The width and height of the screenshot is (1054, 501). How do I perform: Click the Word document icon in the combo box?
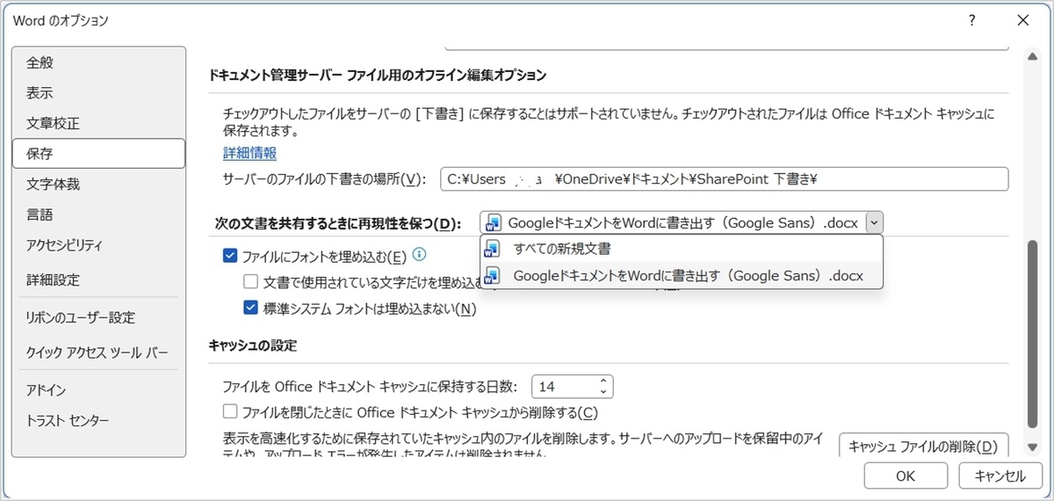click(x=494, y=222)
